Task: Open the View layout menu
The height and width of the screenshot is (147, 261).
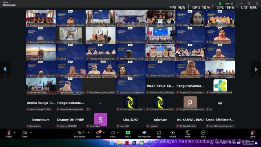Action: pos(229,4)
